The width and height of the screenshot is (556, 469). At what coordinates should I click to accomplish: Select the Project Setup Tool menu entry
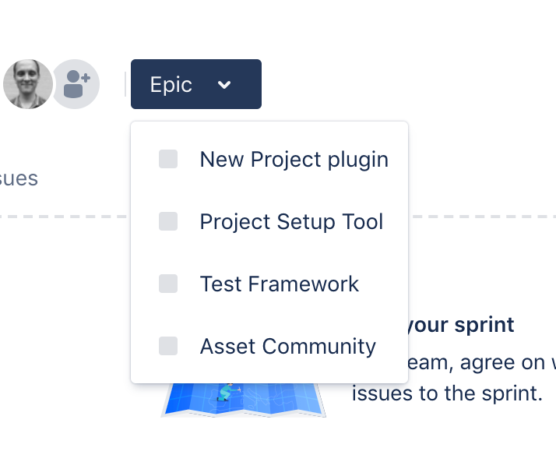269,221
